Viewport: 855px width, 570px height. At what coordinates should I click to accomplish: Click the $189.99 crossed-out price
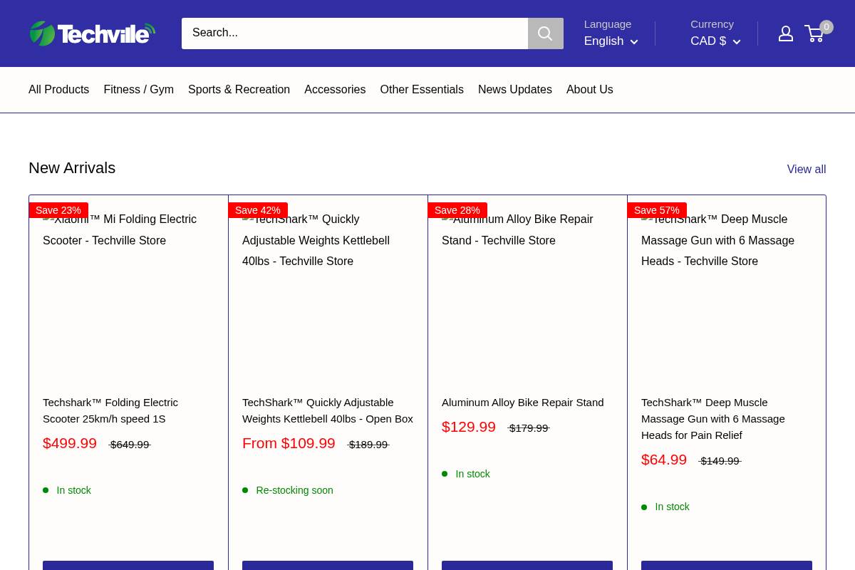click(368, 445)
